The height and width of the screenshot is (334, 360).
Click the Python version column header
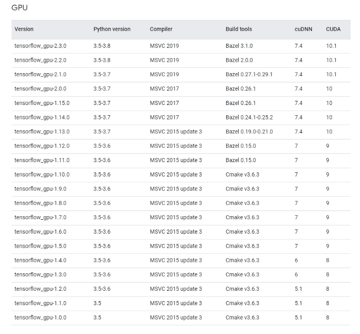pyautogui.click(x=112, y=29)
